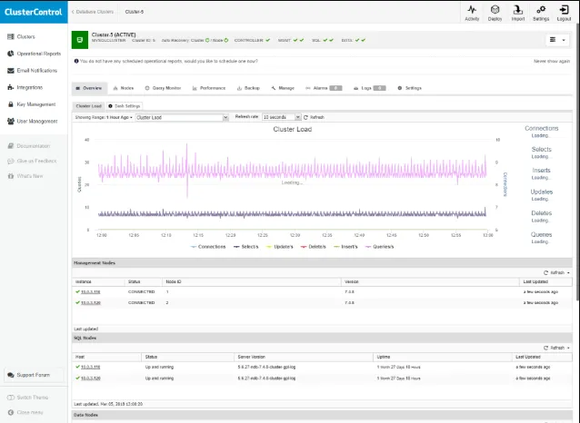Toggle Update/s series in chart legend
This screenshot has height=423, width=580.
click(280, 247)
